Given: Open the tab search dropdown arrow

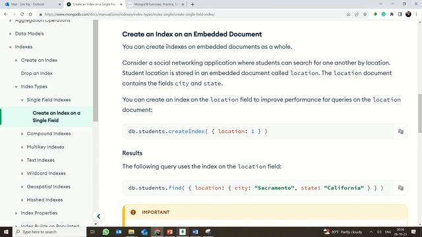Looking at the screenshot, I should (380, 4).
